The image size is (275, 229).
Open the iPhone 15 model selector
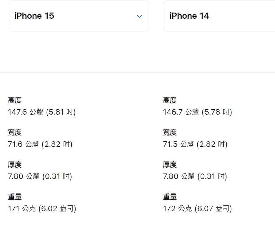[x=78, y=16]
